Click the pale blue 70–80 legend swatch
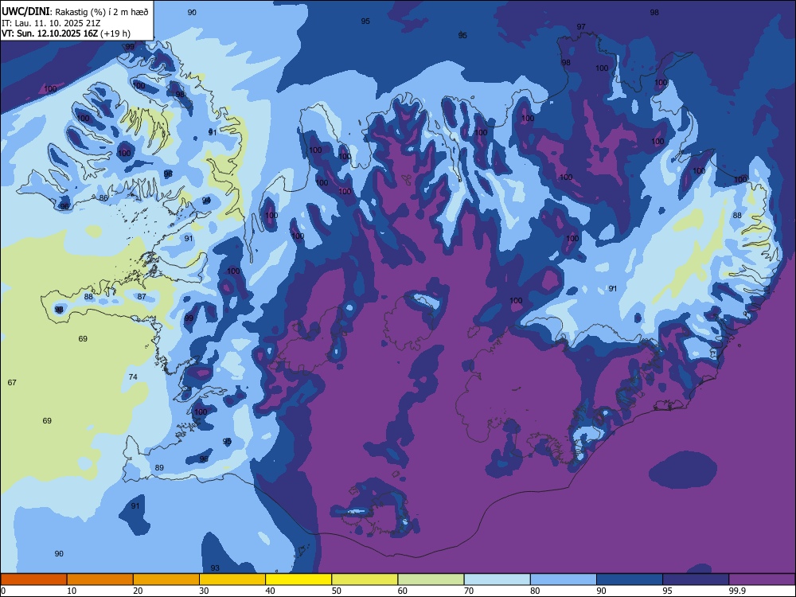Viewport: 796px width, 597px height. tap(497, 579)
